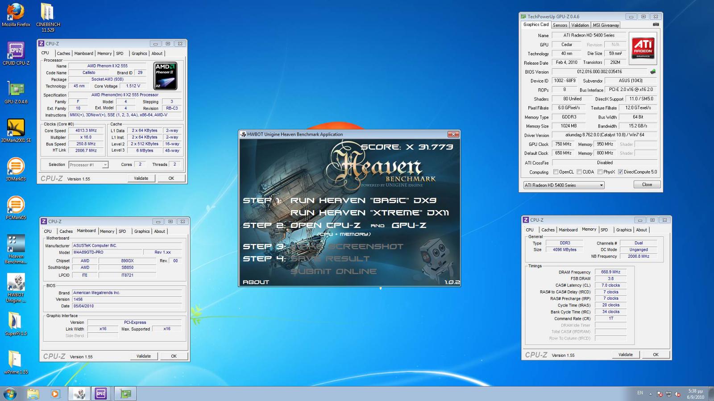Switch to GPU-Z taskbar button
The width and height of the screenshot is (714, 401).
click(x=125, y=394)
